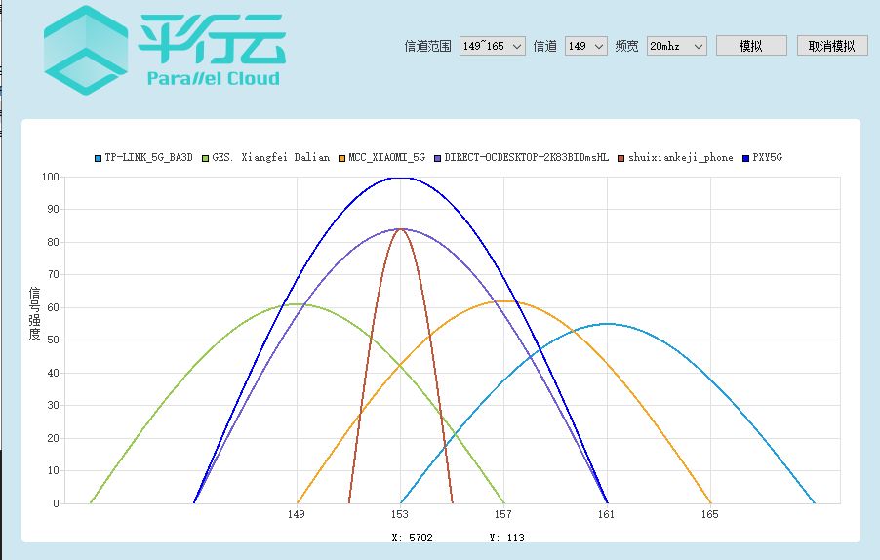
Task: Click the PXY5G legend label
Action: coord(767,158)
